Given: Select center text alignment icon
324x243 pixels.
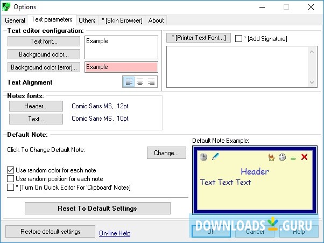Looking at the screenshot, I should click(140, 81).
